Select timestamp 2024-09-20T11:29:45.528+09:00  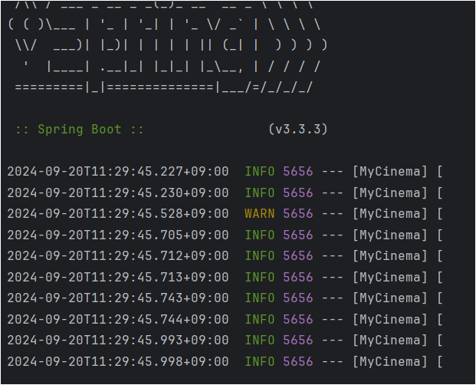[118, 214]
